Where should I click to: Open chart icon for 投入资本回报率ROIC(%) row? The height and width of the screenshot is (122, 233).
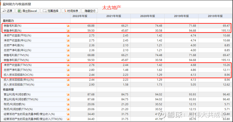[x=68, y=75]
